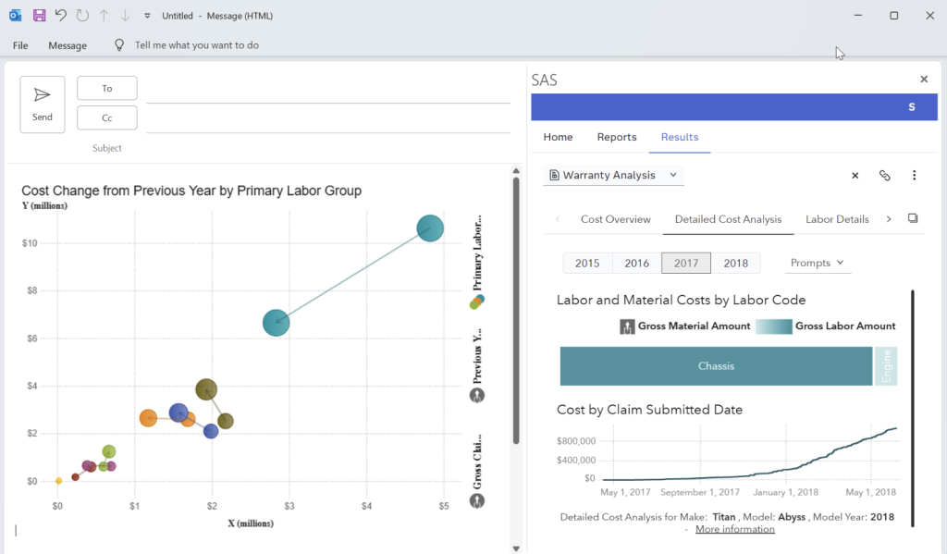Viewport: 947px width, 554px height.
Task: Click the maximize report view icon
Action: point(913,219)
